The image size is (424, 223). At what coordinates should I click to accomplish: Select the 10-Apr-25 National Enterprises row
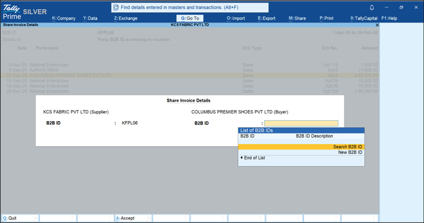[x=190, y=65]
